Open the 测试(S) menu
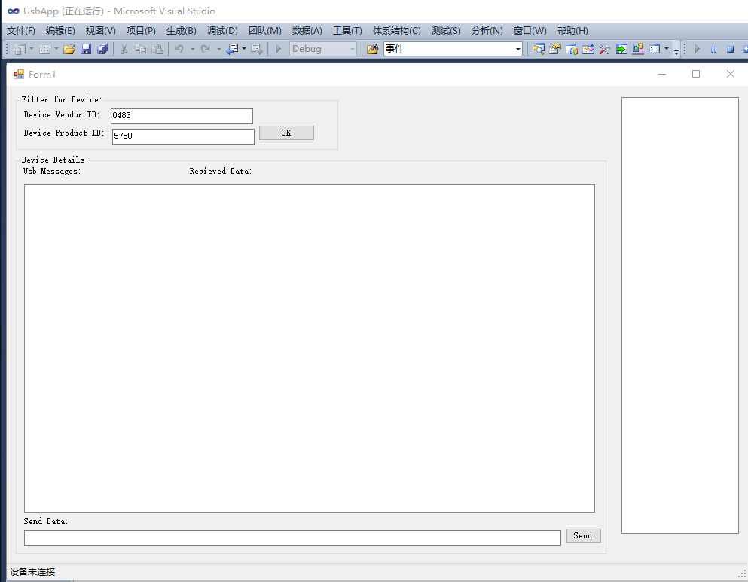The width and height of the screenshot is (748, 582). [x=446, y=31]
